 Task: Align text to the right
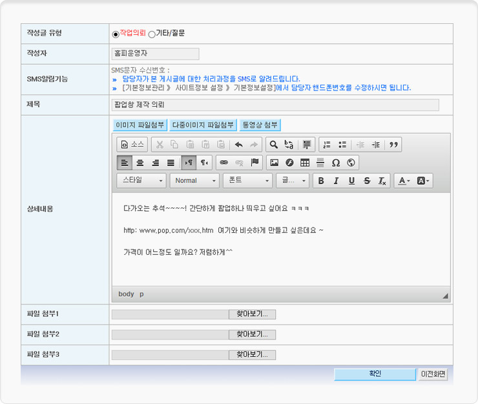point(156,163)
